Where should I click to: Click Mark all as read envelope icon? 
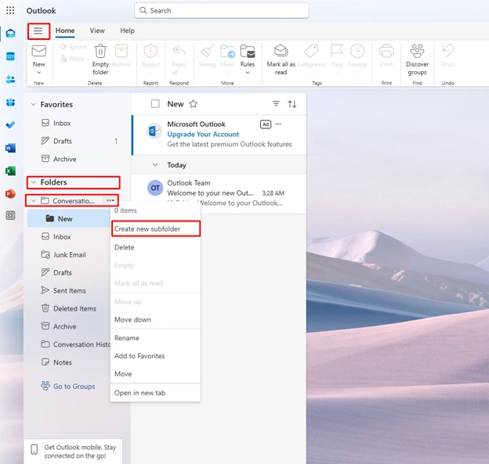[281, 50]
